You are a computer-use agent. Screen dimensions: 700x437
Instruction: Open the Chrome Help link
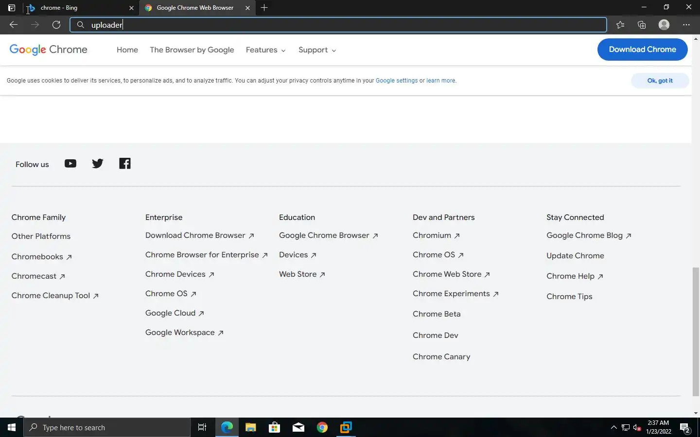(x=575, y=276)
